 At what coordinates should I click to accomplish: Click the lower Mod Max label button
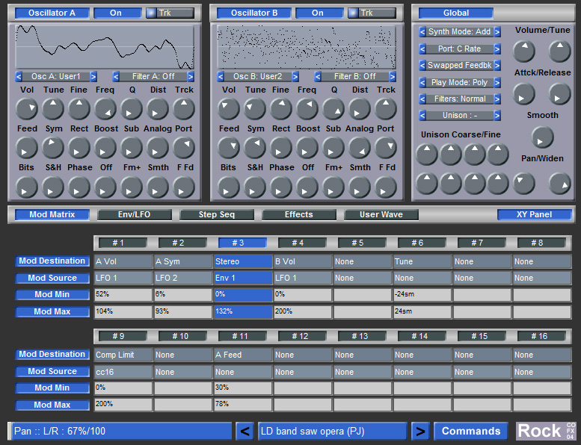point(52,405)
